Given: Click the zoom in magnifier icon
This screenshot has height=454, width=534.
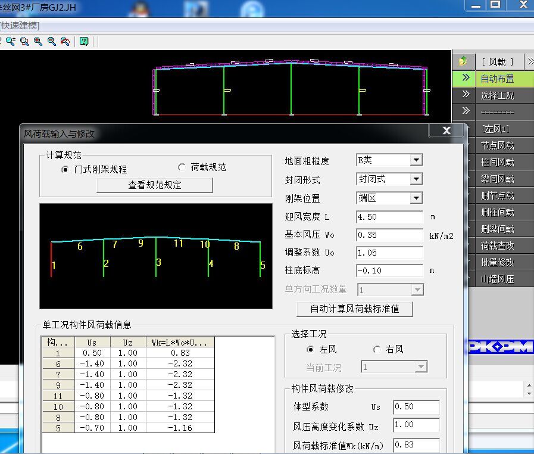Looking at the screenshot, I should 38,41.
